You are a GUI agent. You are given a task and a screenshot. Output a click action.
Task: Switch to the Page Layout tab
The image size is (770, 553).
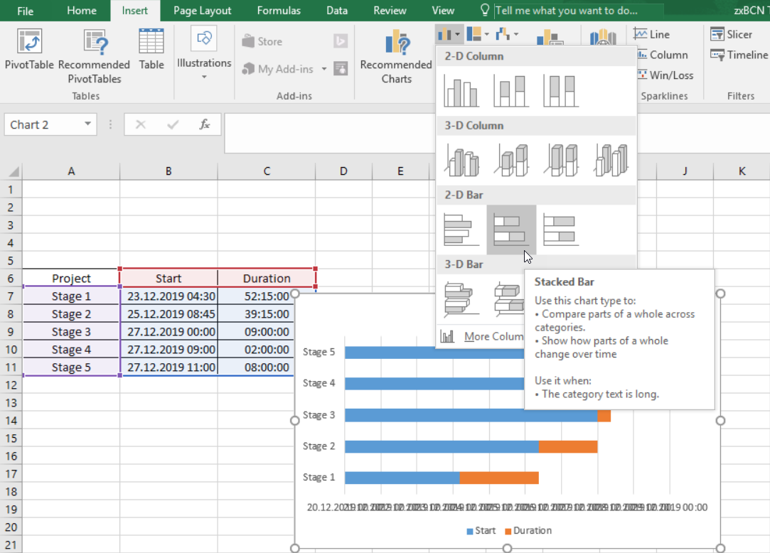[203, 11]
